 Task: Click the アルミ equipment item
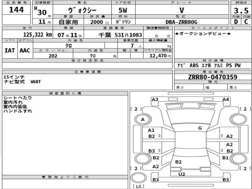click(218, 65)
